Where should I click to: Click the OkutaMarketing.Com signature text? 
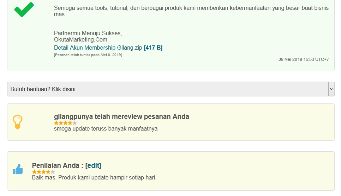click(80, 40)
